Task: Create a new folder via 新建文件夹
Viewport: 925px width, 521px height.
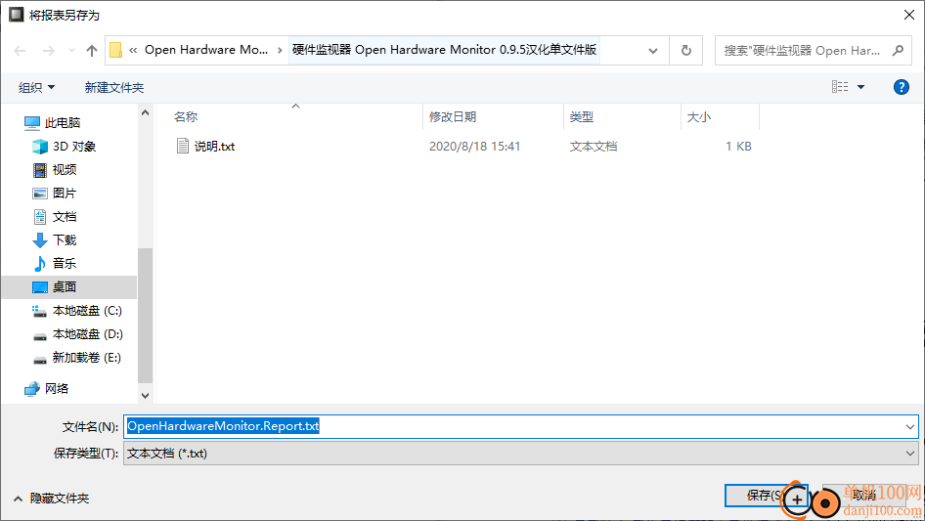Action: tap(113, 87)
